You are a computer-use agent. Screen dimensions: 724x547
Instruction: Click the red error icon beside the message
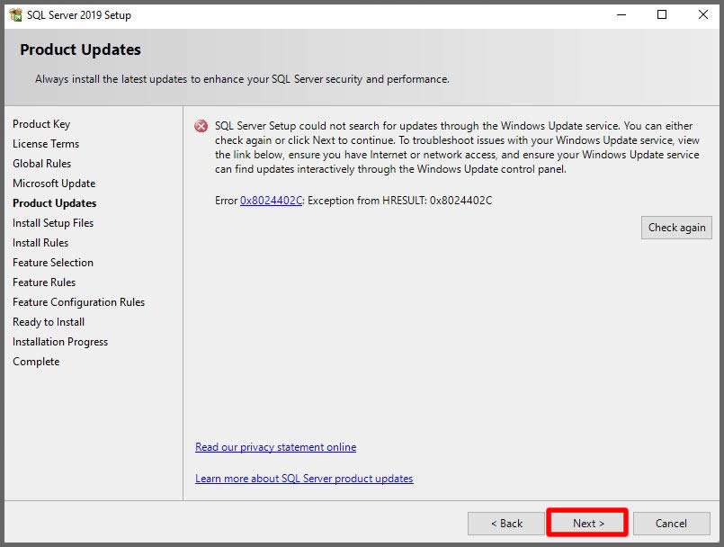click(201, 127)
